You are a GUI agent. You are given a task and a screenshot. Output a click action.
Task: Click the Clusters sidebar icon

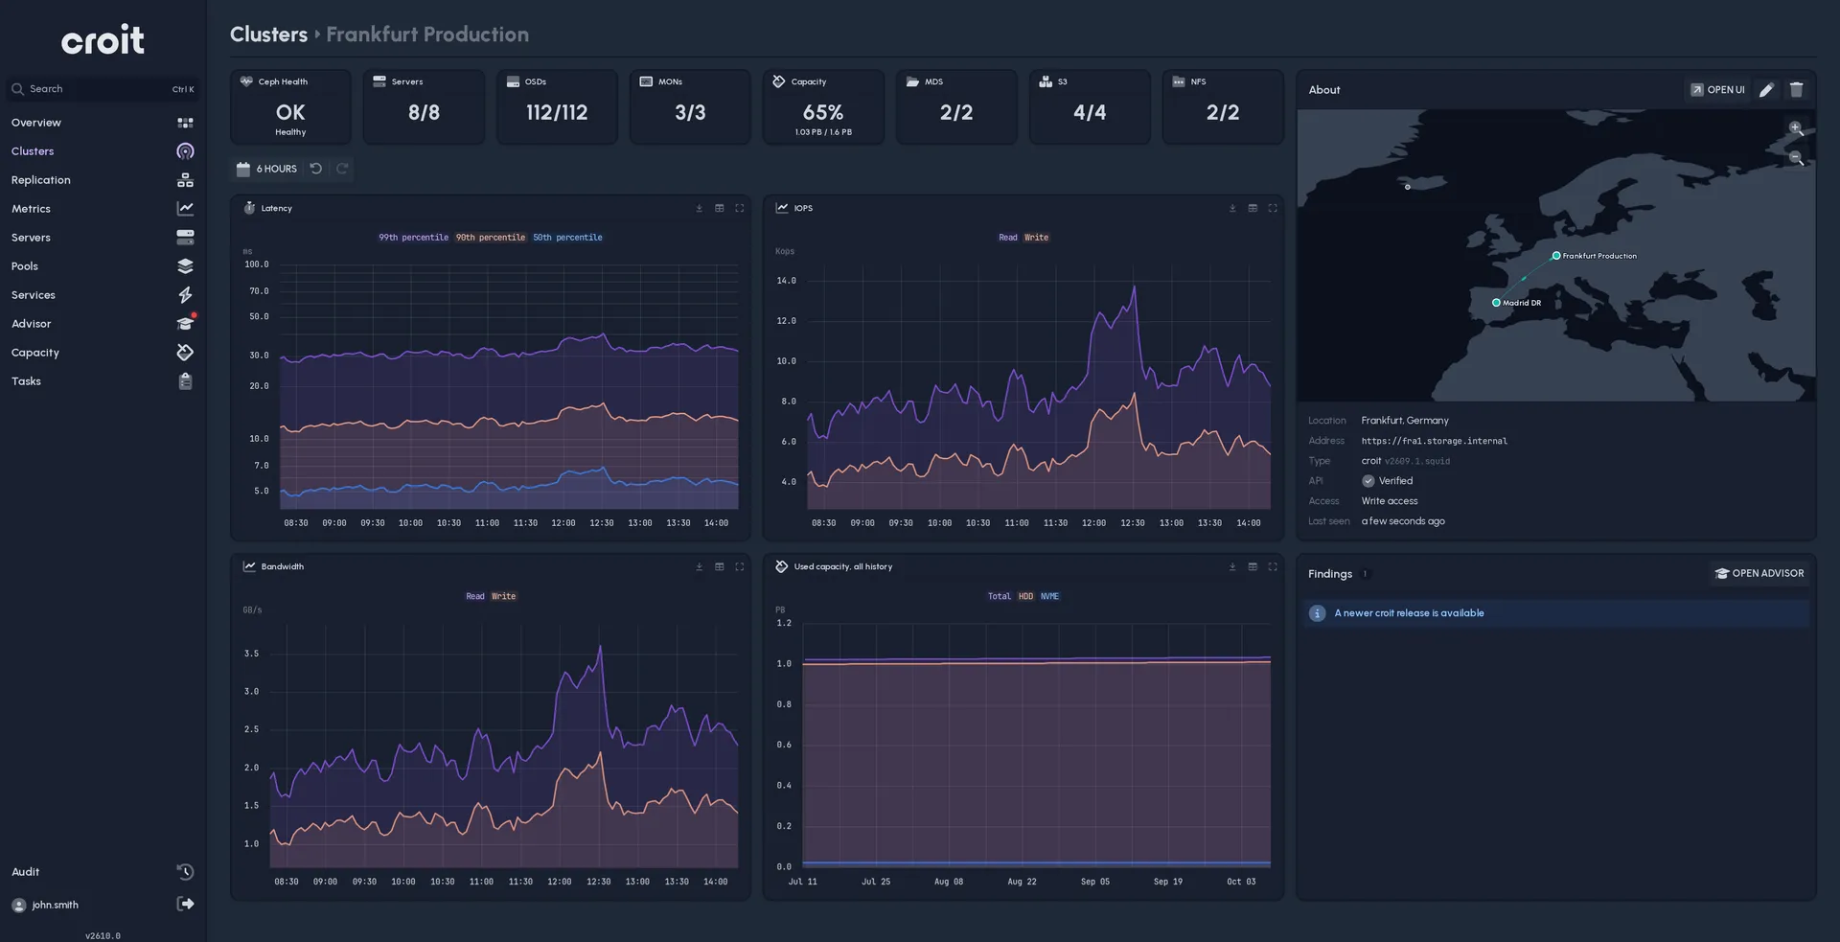click(185, 151)
